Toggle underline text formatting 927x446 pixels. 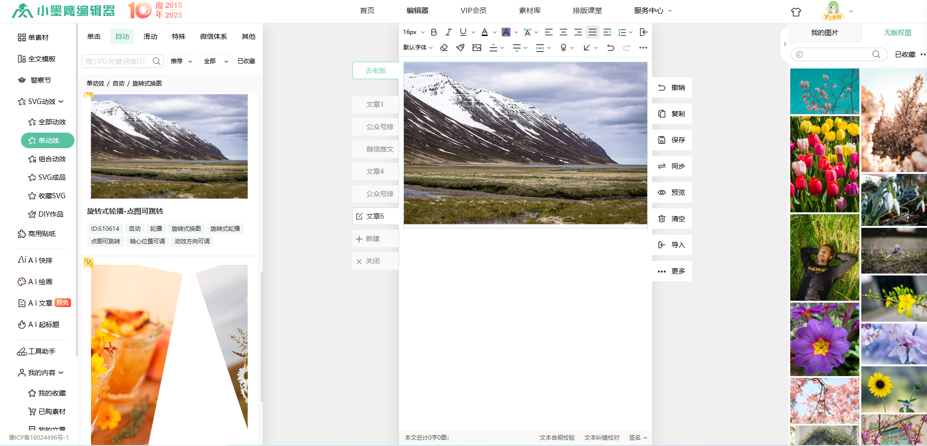point(463,32)
